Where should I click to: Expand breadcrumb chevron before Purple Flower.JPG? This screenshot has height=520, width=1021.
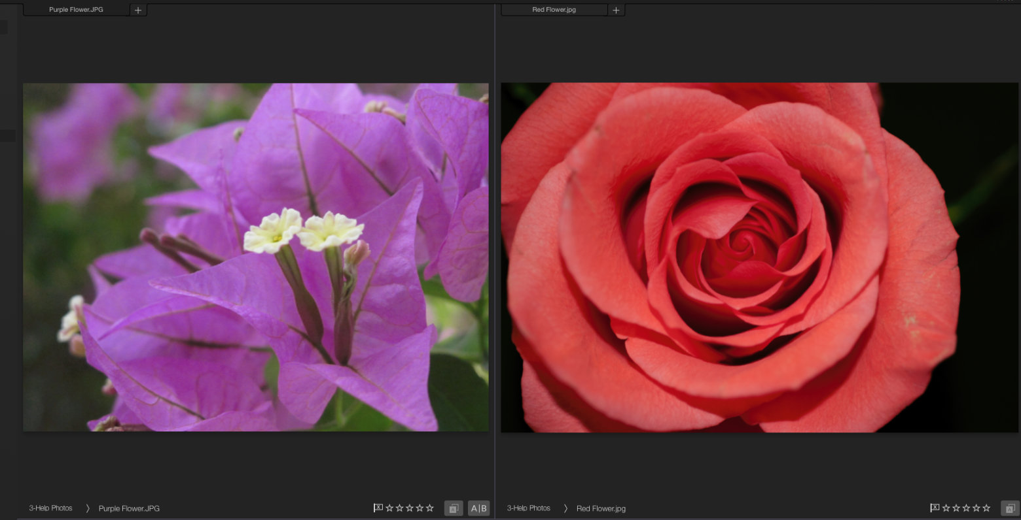(x=87, y=508)
